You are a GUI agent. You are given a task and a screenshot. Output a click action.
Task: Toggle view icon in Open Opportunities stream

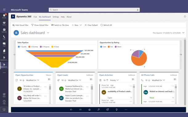(x=49, y=79)
